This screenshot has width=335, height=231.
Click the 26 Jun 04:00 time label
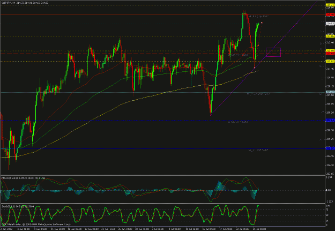click(x=125, y=229)
